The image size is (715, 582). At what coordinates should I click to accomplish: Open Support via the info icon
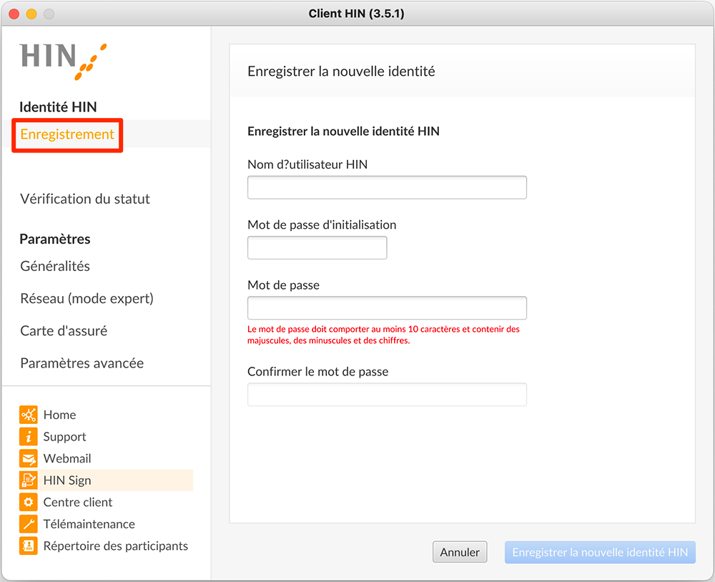[29, 436]
